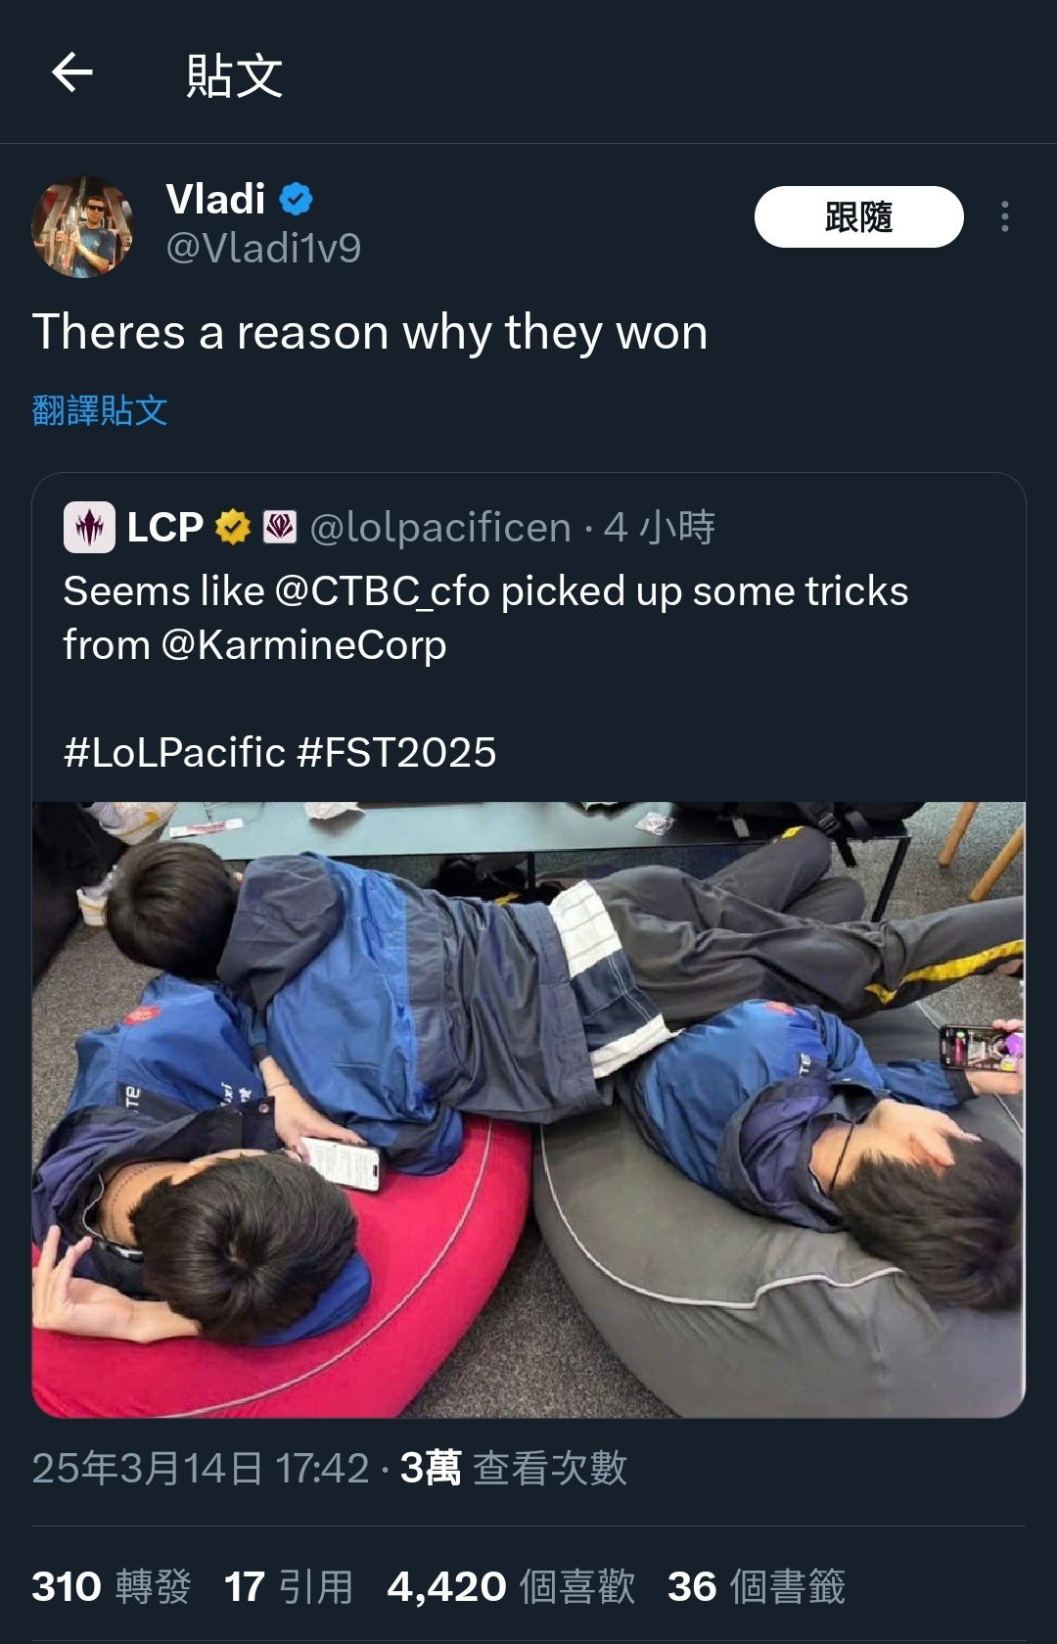The image size is (1057, 1644).
Task: View the 17 引用 quotes list
Action: [289, 1586]
